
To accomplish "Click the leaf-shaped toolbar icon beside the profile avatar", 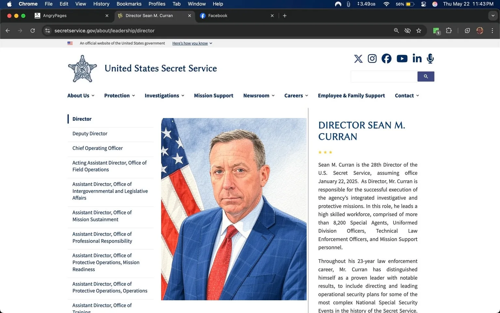I will click(x=467, y=31).
